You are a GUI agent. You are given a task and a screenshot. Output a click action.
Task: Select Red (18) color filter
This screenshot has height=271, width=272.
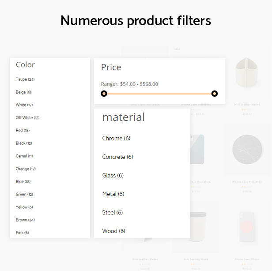click(x=23, y=130)
